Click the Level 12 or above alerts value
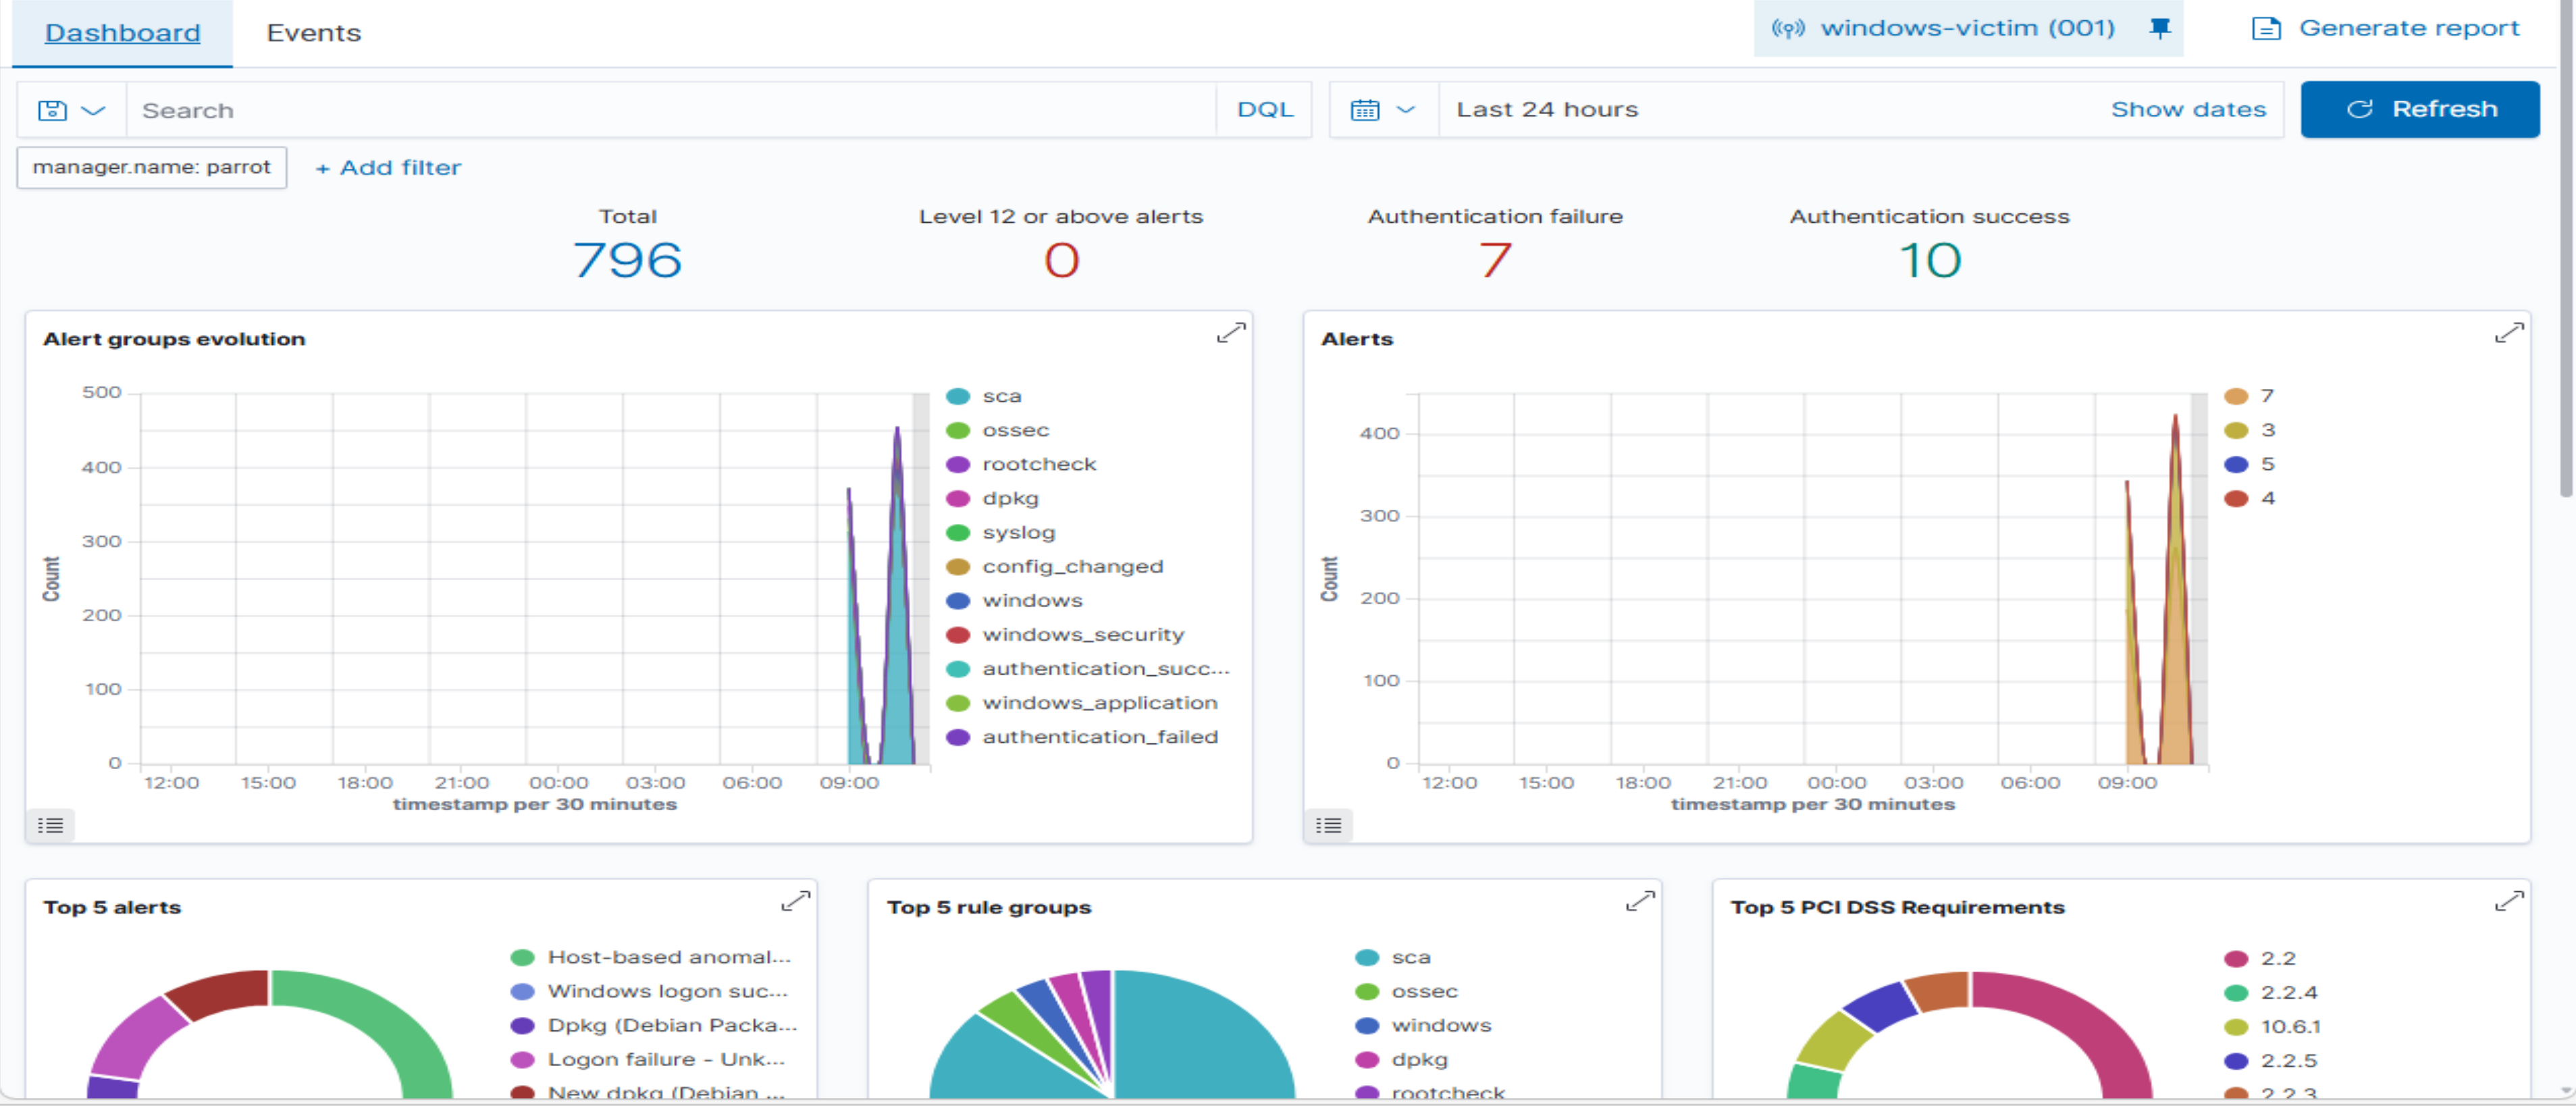This screenshot has height=1106, width=2576. 1061,260
